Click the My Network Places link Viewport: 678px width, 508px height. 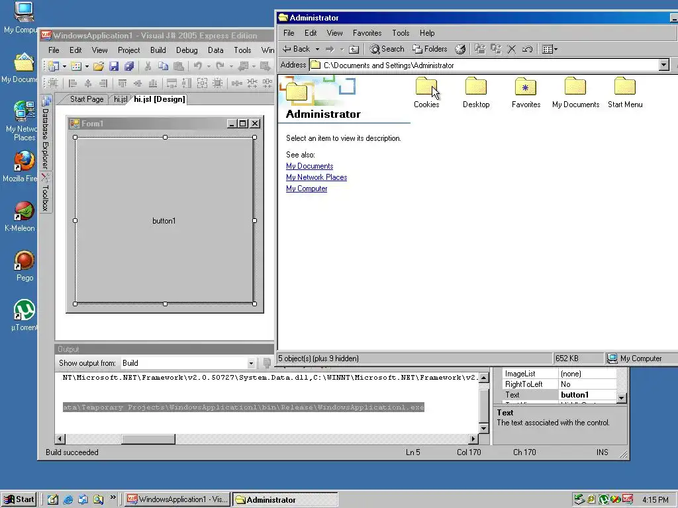(x=316, y=177)
